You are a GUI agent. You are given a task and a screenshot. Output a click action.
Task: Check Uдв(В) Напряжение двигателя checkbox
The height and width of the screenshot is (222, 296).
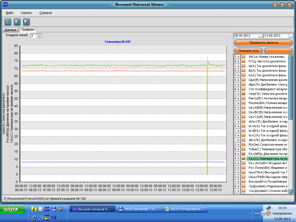coord(243,80)
